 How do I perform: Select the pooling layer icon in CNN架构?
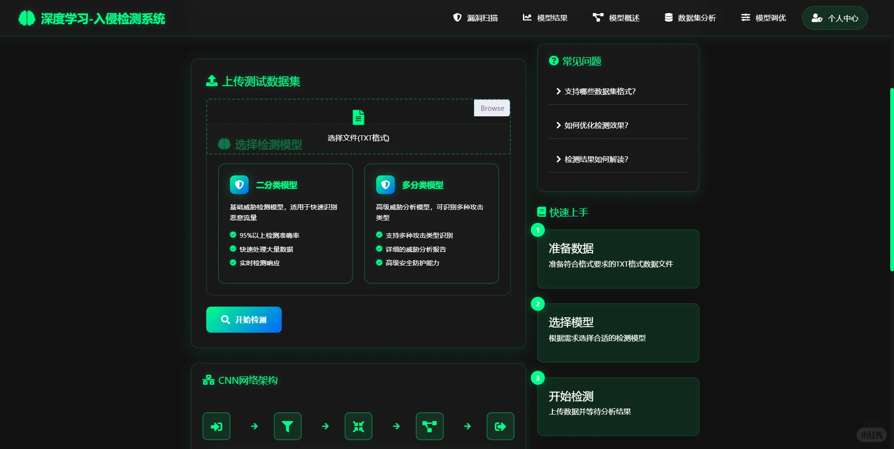point(358,426)
